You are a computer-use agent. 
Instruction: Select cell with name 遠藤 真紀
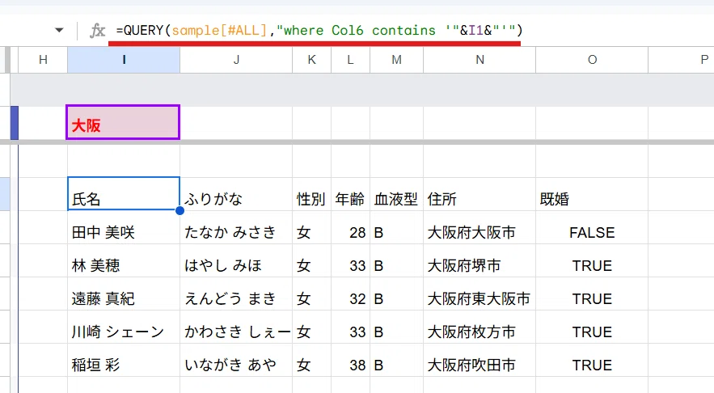click(x=124, y=294)
